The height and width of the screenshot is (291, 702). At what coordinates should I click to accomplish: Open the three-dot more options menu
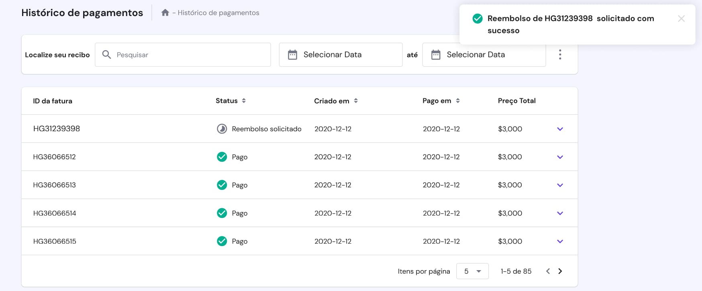point(560,55)
